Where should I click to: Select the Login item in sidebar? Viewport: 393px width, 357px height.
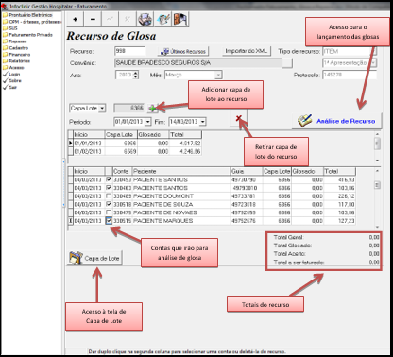[x=11, y=75]
